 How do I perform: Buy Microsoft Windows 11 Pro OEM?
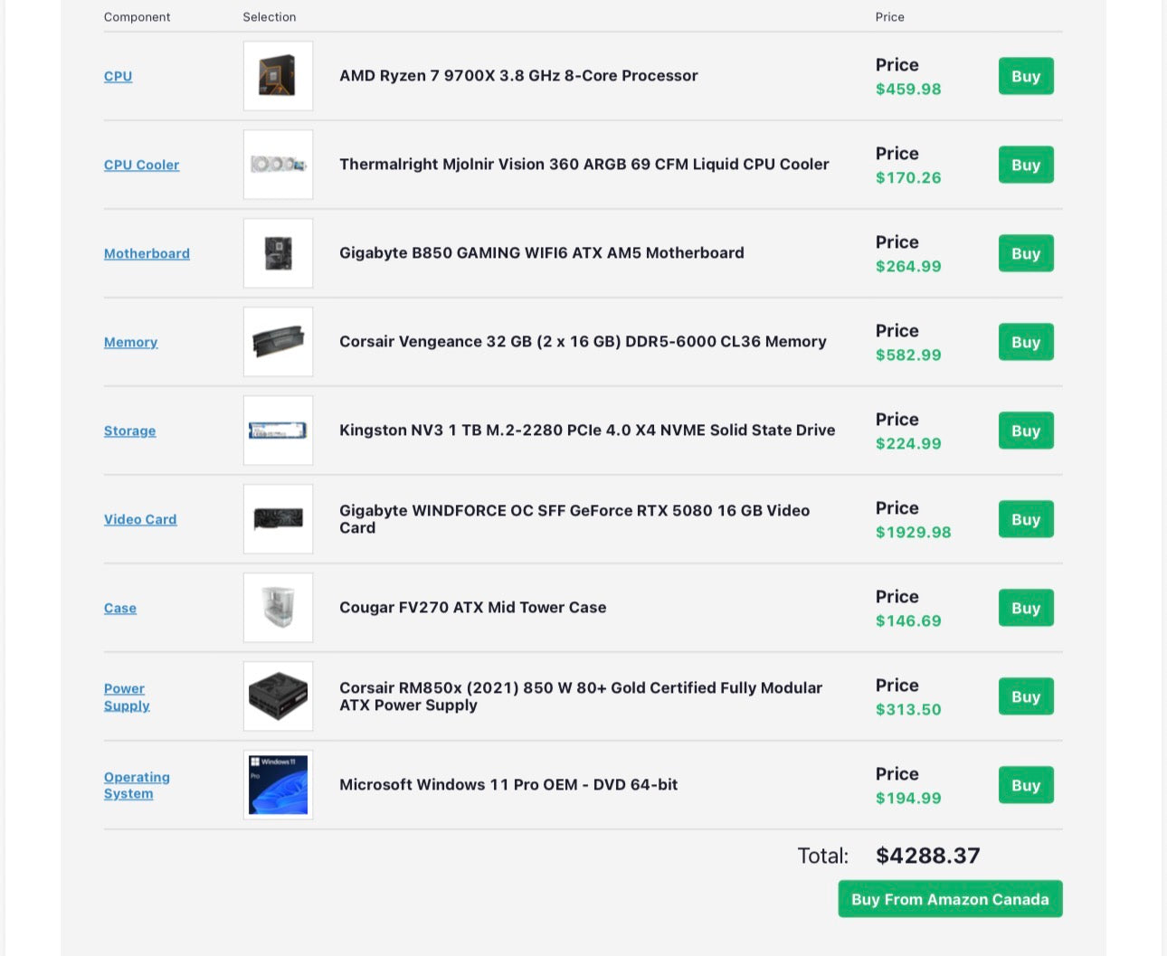[x=1025, y=785]
